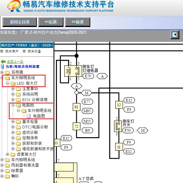Click the 倒车灯继电器 relay symbol
The image size is (183, 183).
click(73, 71)
